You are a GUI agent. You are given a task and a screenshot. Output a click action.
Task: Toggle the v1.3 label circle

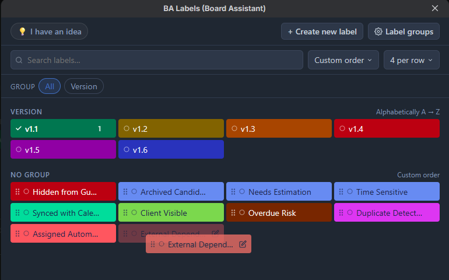pyautogui.click(x=234, y=128)
